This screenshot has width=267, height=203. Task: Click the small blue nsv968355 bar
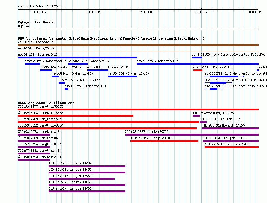point(67,89)
